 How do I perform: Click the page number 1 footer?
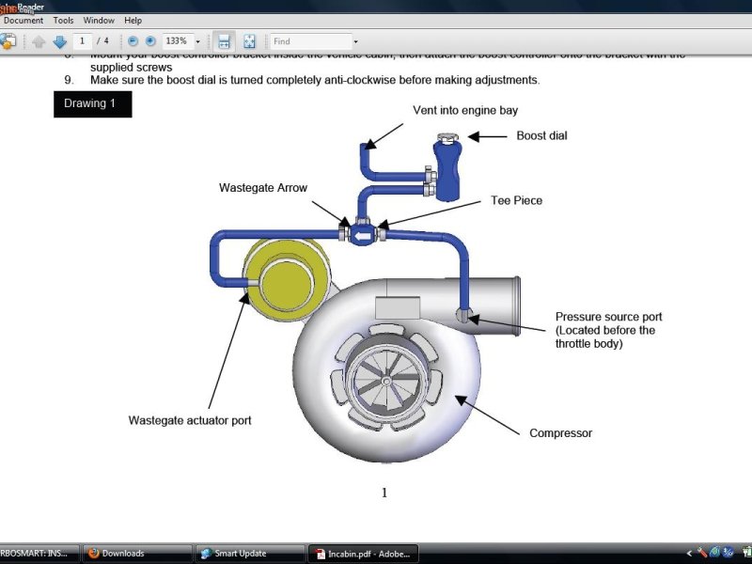(x=384, y=493)
